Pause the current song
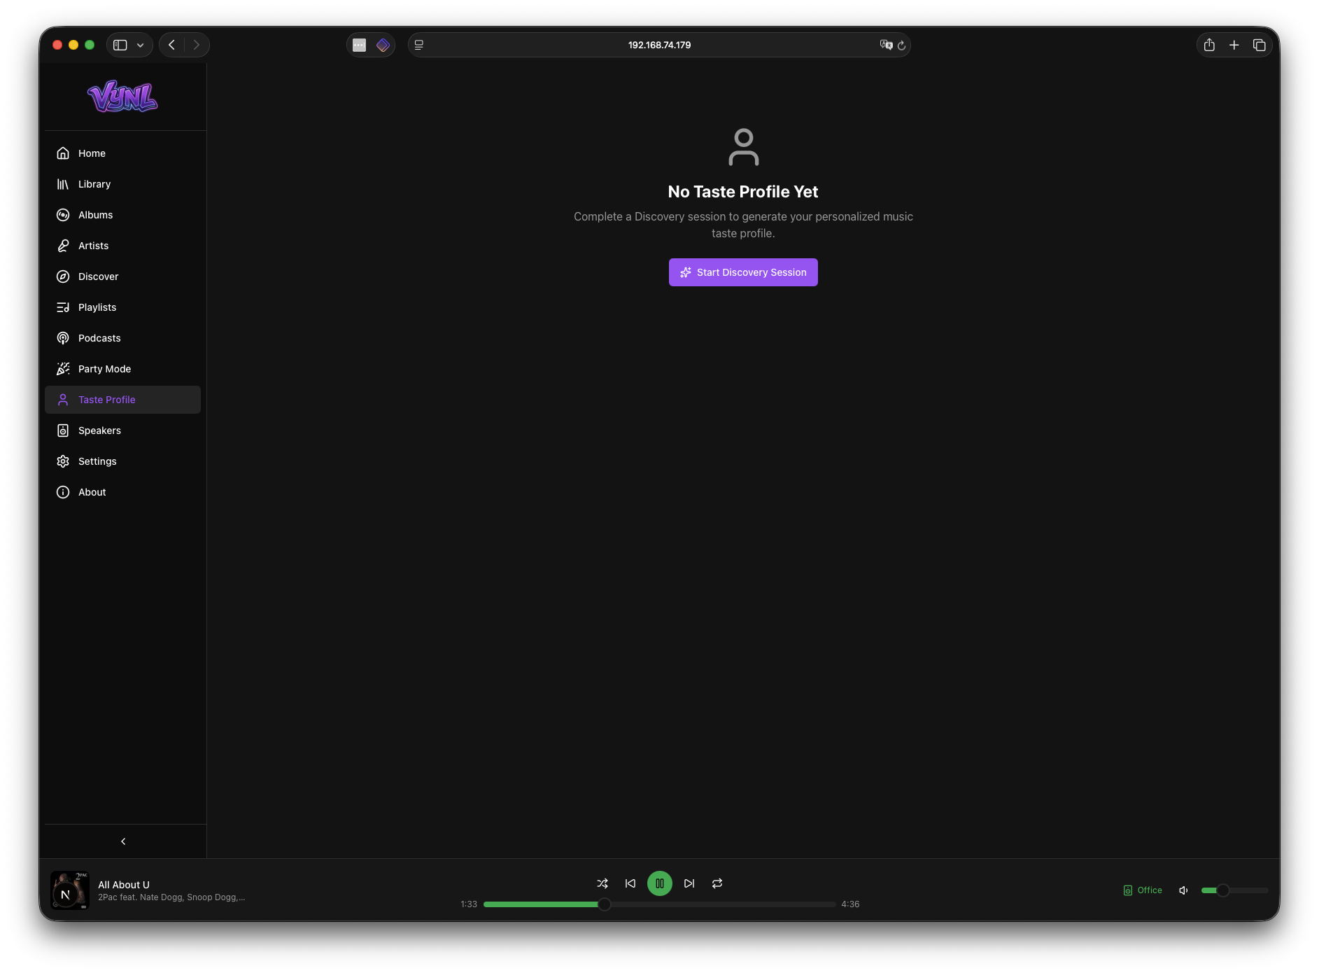 pos(660,883)
